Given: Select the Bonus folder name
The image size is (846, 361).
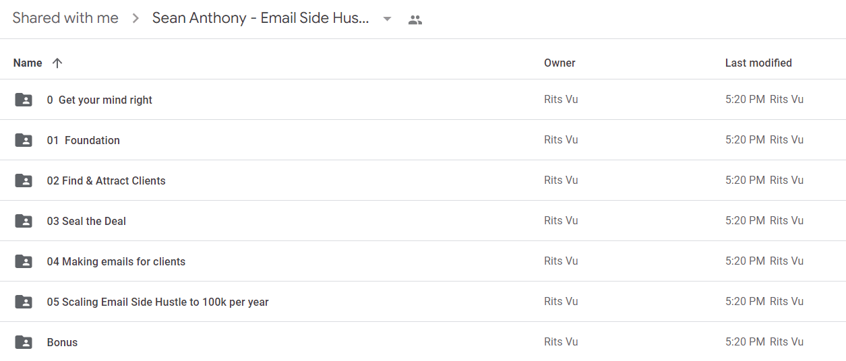Looking at the screenshot, I should 62,342.
